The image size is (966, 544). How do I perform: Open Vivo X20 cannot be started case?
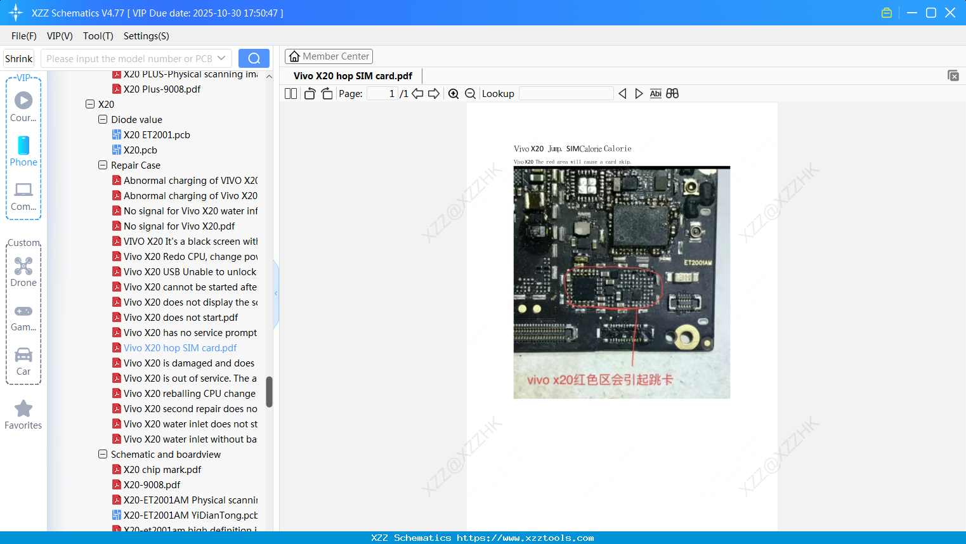pyautogui.click(x=185, y=287)
